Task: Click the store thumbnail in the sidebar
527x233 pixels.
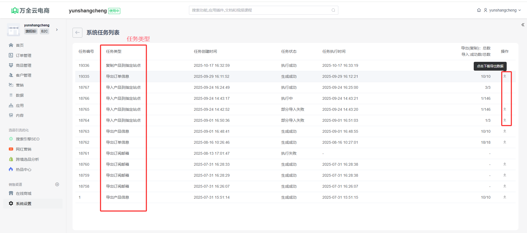Action: pyautogui.click(x=13, y=30)
